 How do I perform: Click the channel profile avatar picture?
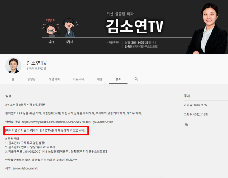13,66
